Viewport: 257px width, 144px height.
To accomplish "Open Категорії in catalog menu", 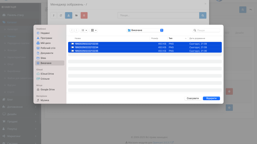I will pyautogui.click(x=13, y=29).
